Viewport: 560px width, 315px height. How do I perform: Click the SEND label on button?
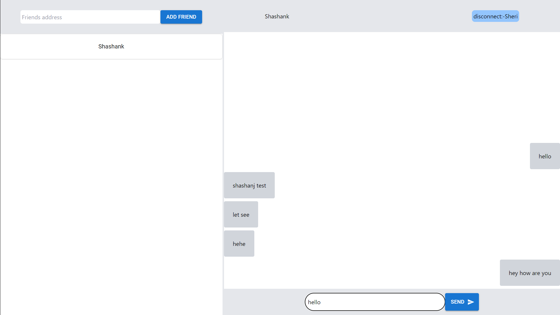457,302
